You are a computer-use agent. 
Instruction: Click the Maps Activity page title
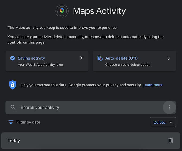[99, 11]
